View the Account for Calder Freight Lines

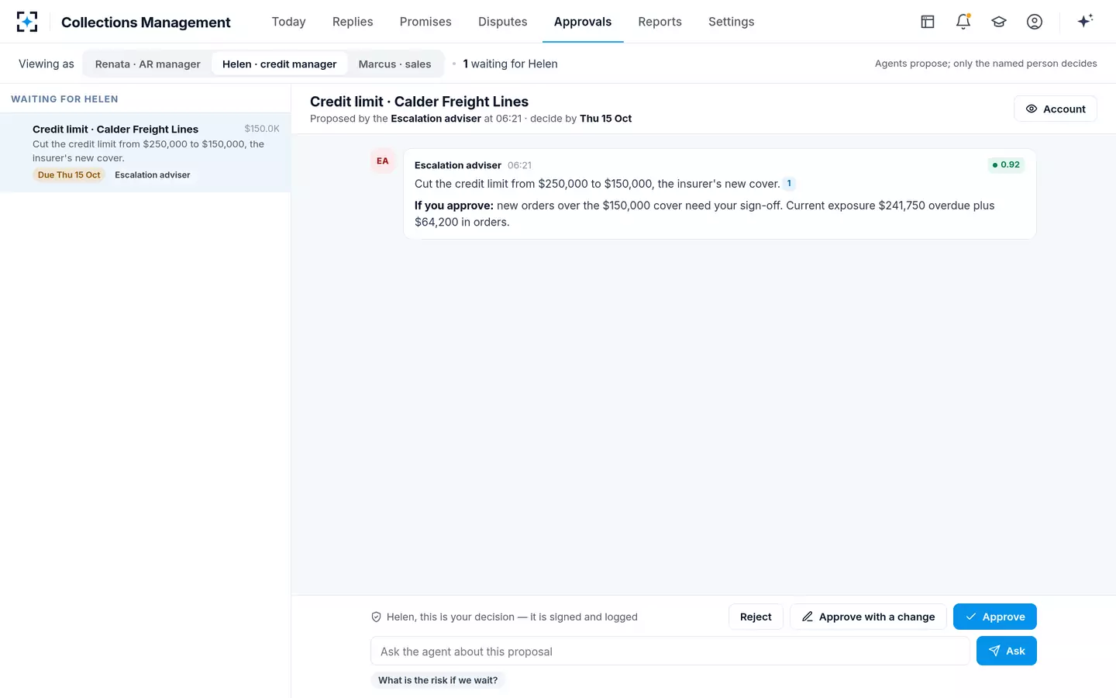1055,109
